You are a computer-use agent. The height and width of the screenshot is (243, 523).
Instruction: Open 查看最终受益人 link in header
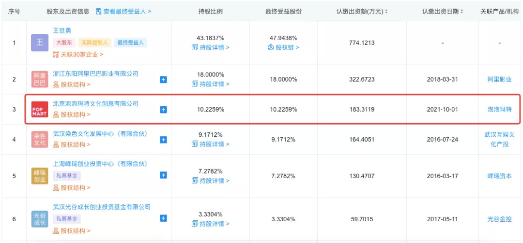[x=123, y=11]
